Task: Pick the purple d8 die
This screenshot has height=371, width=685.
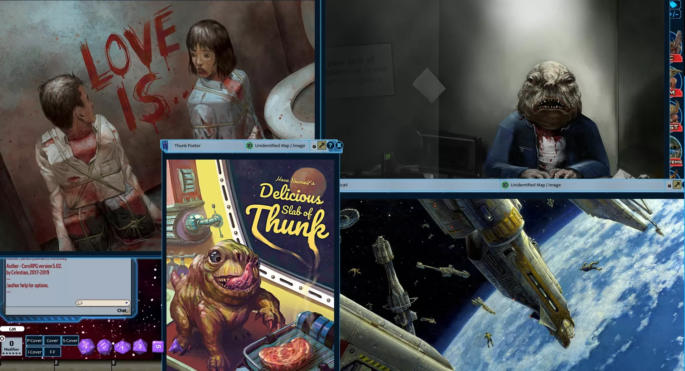Action: click(x=140, y=346)
